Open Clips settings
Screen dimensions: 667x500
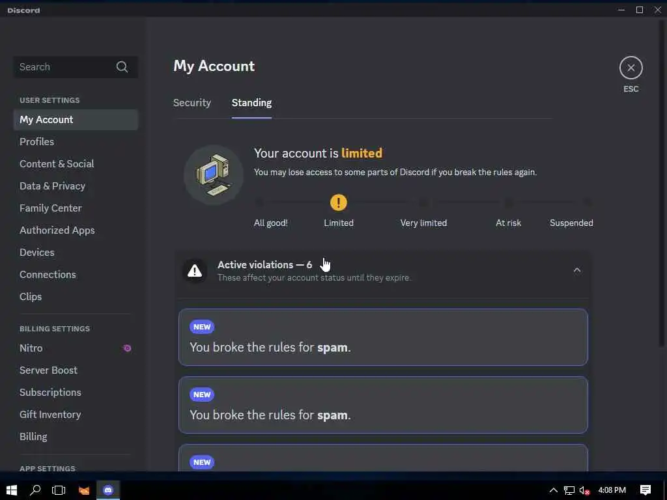tap(76, 297)
